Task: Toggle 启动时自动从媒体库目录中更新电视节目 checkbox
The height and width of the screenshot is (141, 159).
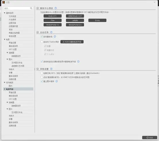Action: (x=42, y=62)
